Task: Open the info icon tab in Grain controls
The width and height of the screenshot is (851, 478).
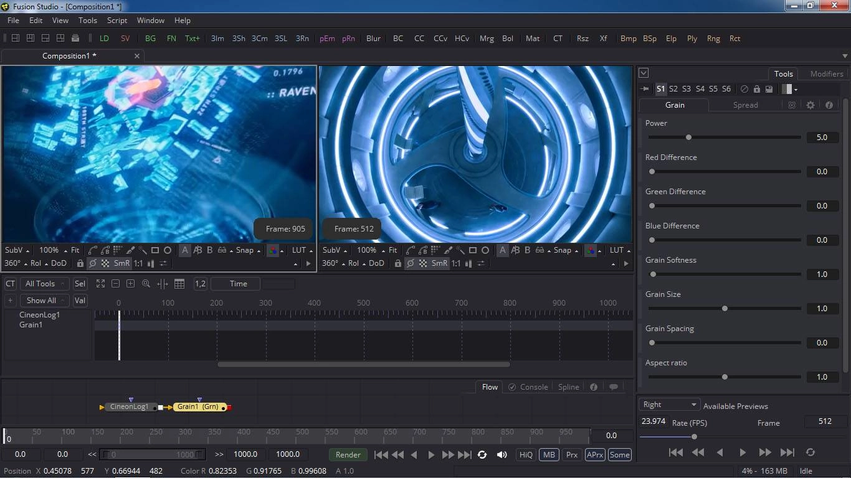Action: point(829,105)
